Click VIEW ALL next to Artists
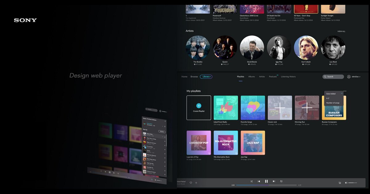The width and height of the screenshot is (370, 194). (341, 31)
